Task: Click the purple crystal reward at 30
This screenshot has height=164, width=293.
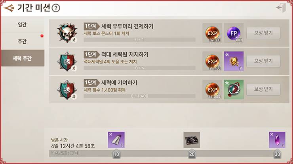Action: 277,140
